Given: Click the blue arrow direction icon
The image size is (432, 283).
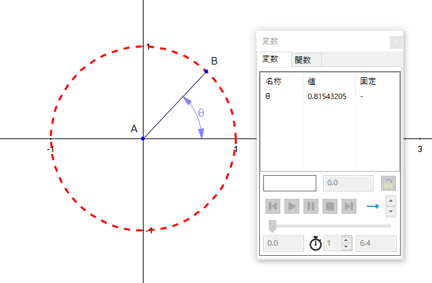Looking at the screenshot, I should tap(372, 206).
